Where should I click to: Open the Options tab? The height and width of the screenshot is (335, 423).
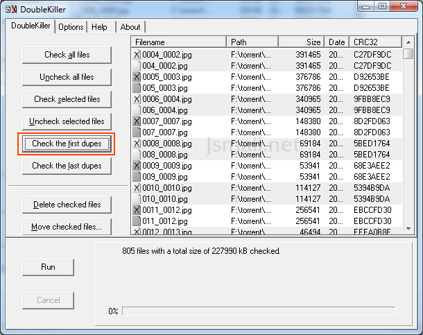click(x=71, y=27)
